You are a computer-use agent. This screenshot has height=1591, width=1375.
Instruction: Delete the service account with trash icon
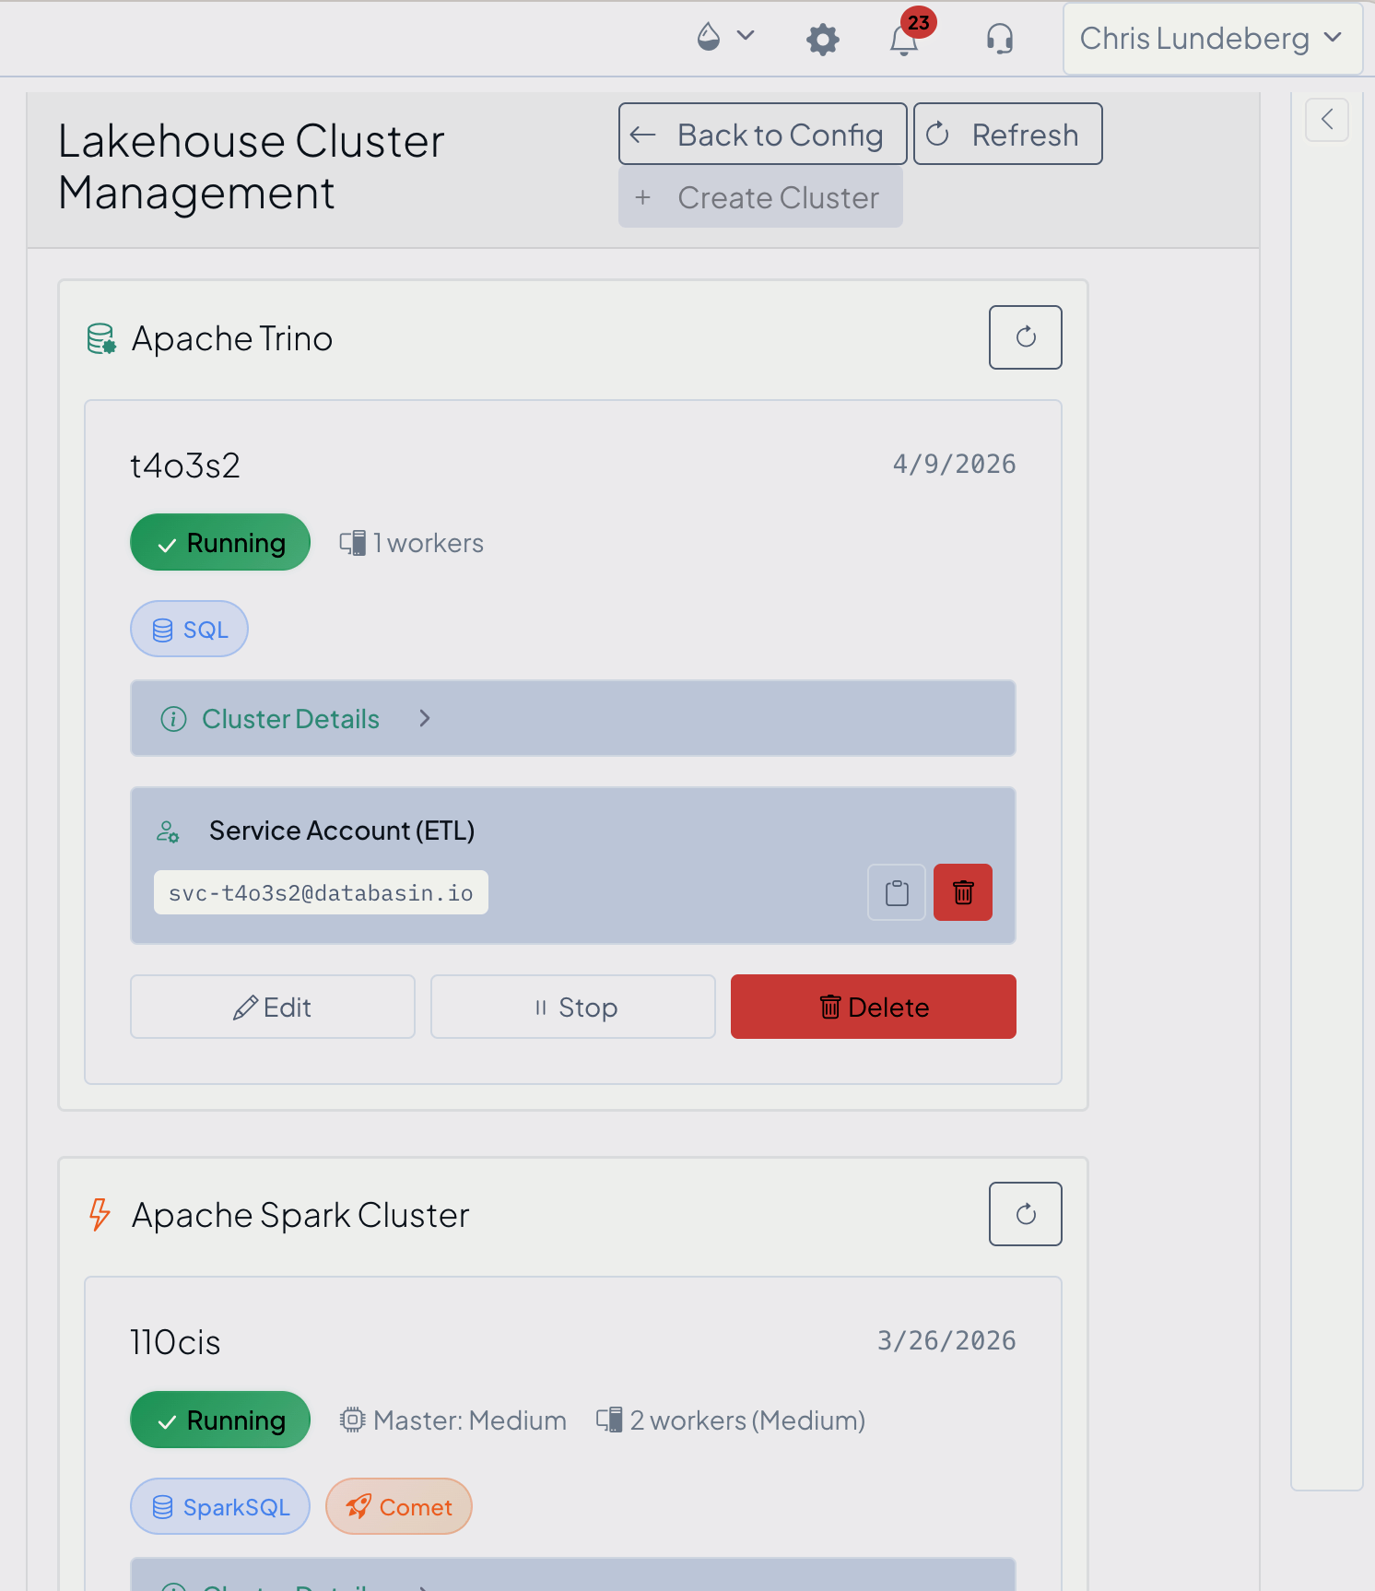(963, 892)
